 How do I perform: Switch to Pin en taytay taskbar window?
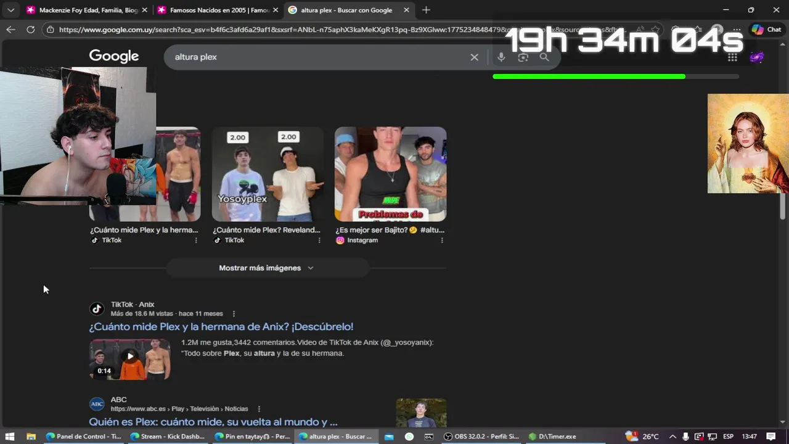(x=252, y=436)
